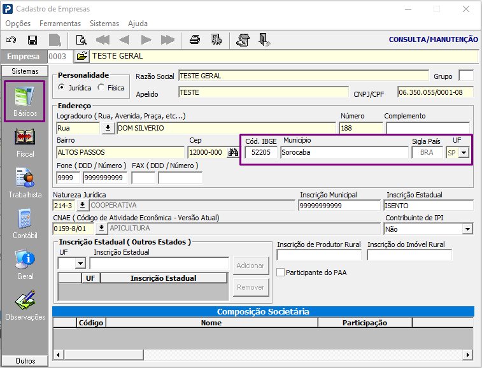Screen dimensions: 482x368
Task: Expand the Contribuinte de IPI dropdown
Action: click(x=467, y=229)
